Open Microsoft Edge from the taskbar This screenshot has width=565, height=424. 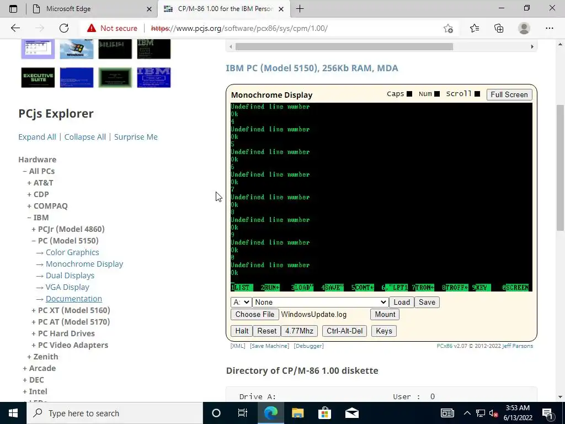pyautogui.click(x=270, y=413)
